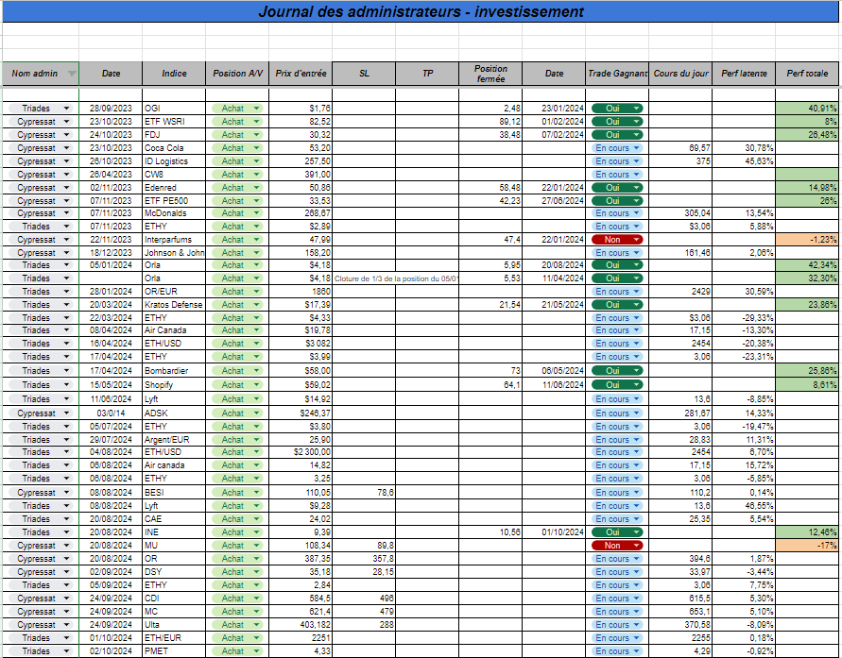This screenshot has height=658, width=842.
Task: Select the Position fermée column header
Action: pyautogui.click(x=490, y=74)
